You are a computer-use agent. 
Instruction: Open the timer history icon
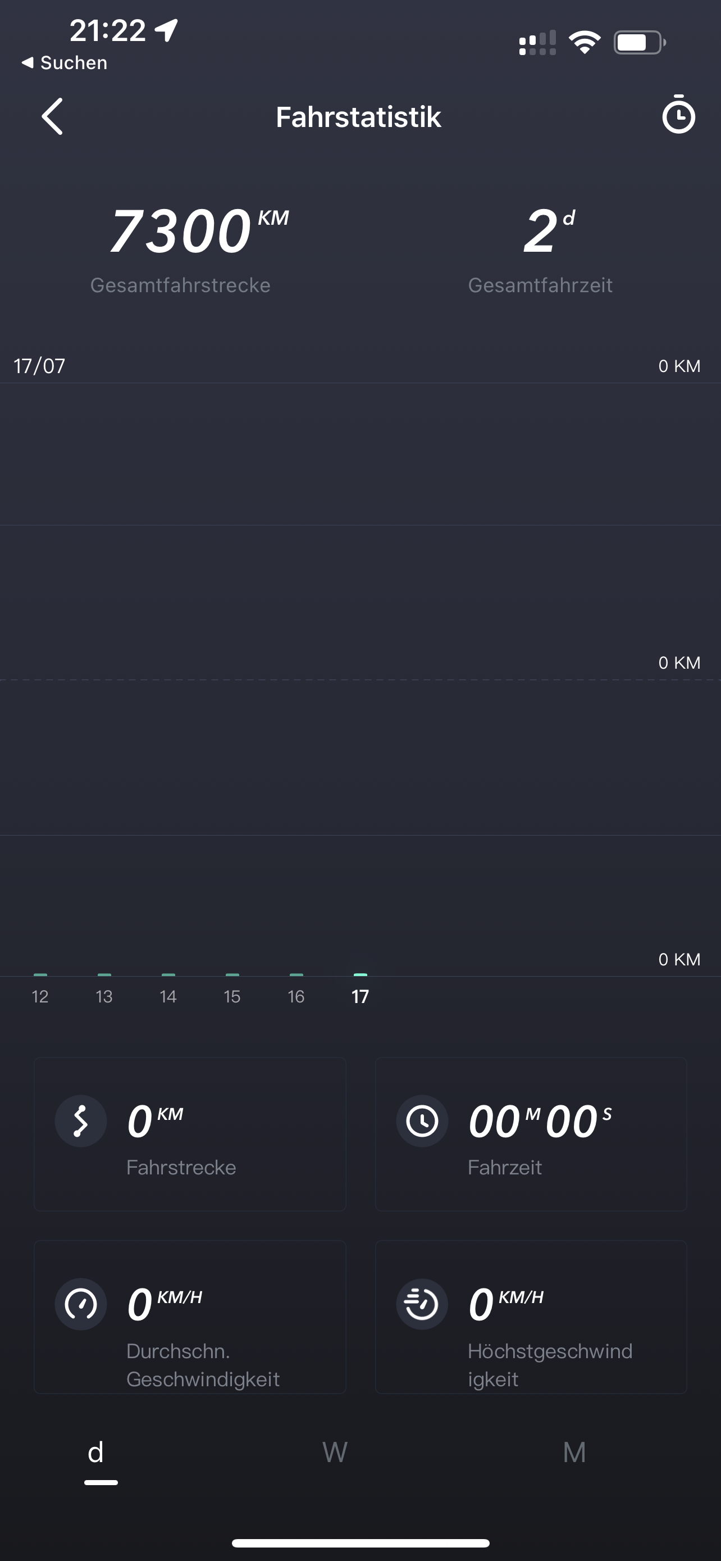[678, 115]
